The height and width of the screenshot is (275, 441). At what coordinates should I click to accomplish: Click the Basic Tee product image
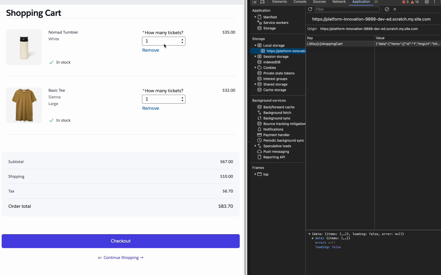click(24, 105)
